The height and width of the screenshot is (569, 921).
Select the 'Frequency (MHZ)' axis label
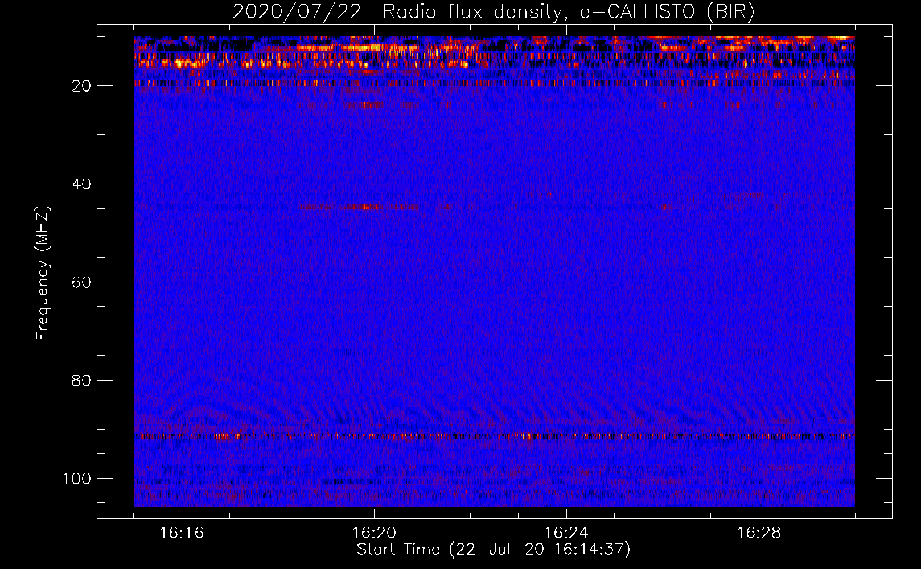[43, 273]
